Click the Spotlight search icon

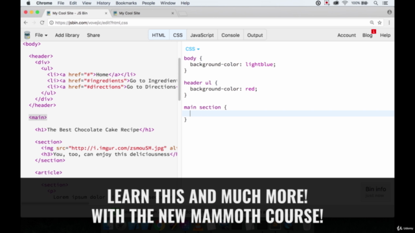click(375, 3)
